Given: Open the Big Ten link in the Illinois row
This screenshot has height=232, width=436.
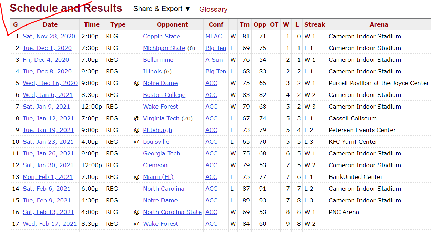Looking at the screenshot, I should pyautogui.click(x=216, y=71).
